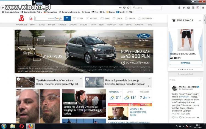
Task: Play the Kolonia discovery video
Action: click(x=18, y=79)
